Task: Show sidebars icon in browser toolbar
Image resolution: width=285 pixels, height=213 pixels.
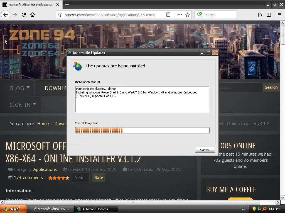Action: click(x=269, y=15)
